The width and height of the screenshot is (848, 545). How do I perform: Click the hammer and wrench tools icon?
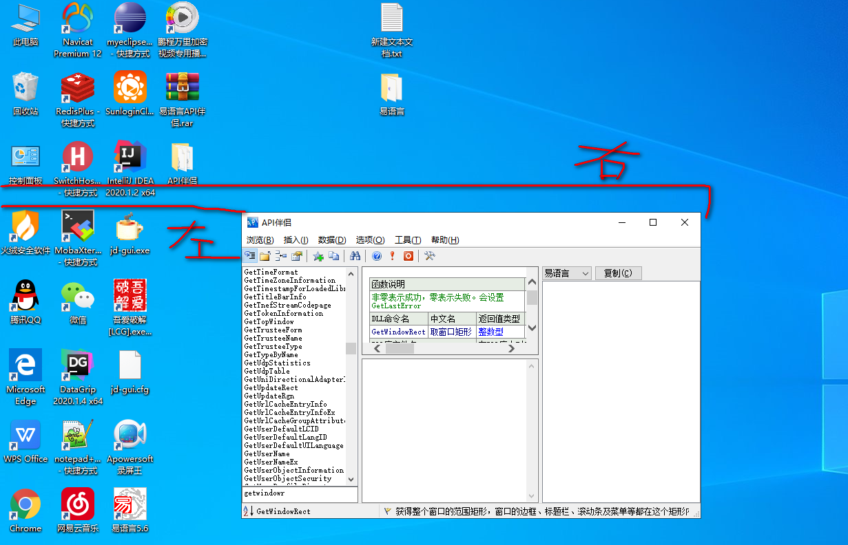429,256
